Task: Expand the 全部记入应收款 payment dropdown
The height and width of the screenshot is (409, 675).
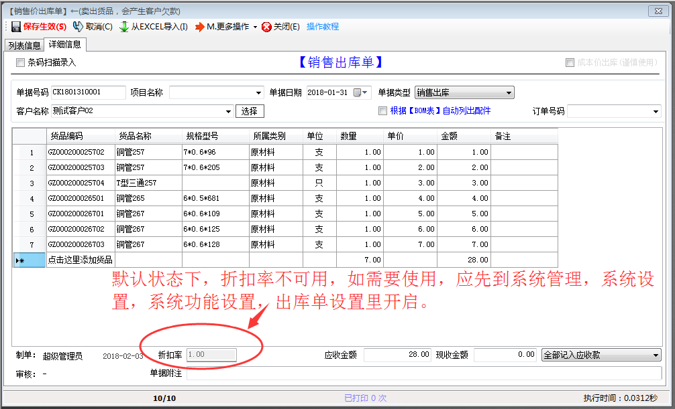Action: pyautogui.click(x=656, y=355)
